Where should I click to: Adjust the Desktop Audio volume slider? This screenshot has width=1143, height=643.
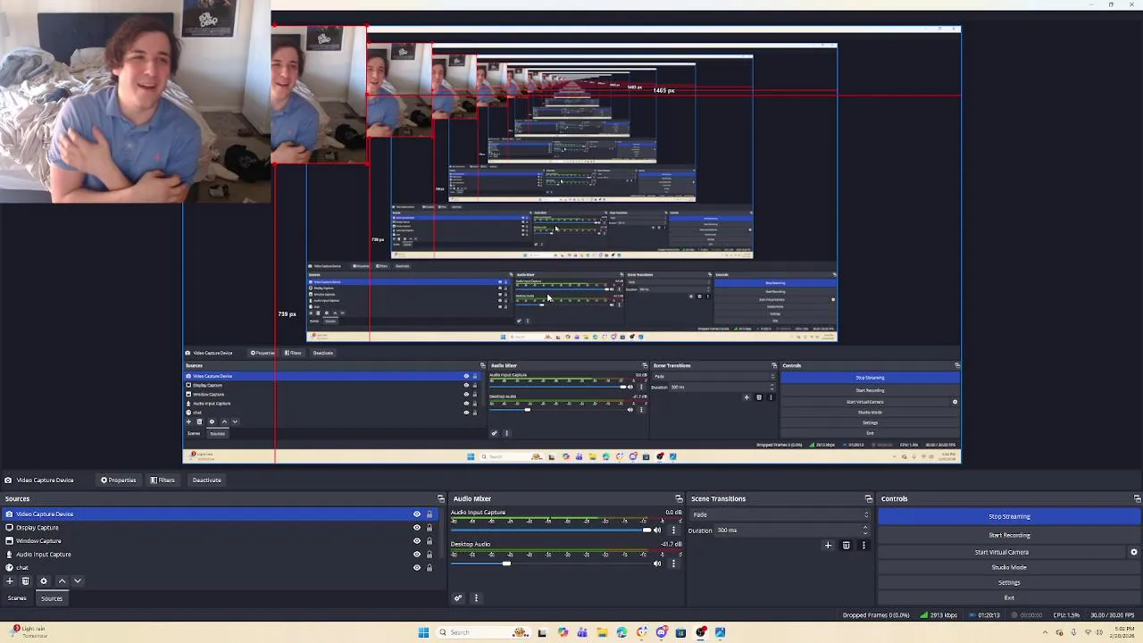coord(551,564)
